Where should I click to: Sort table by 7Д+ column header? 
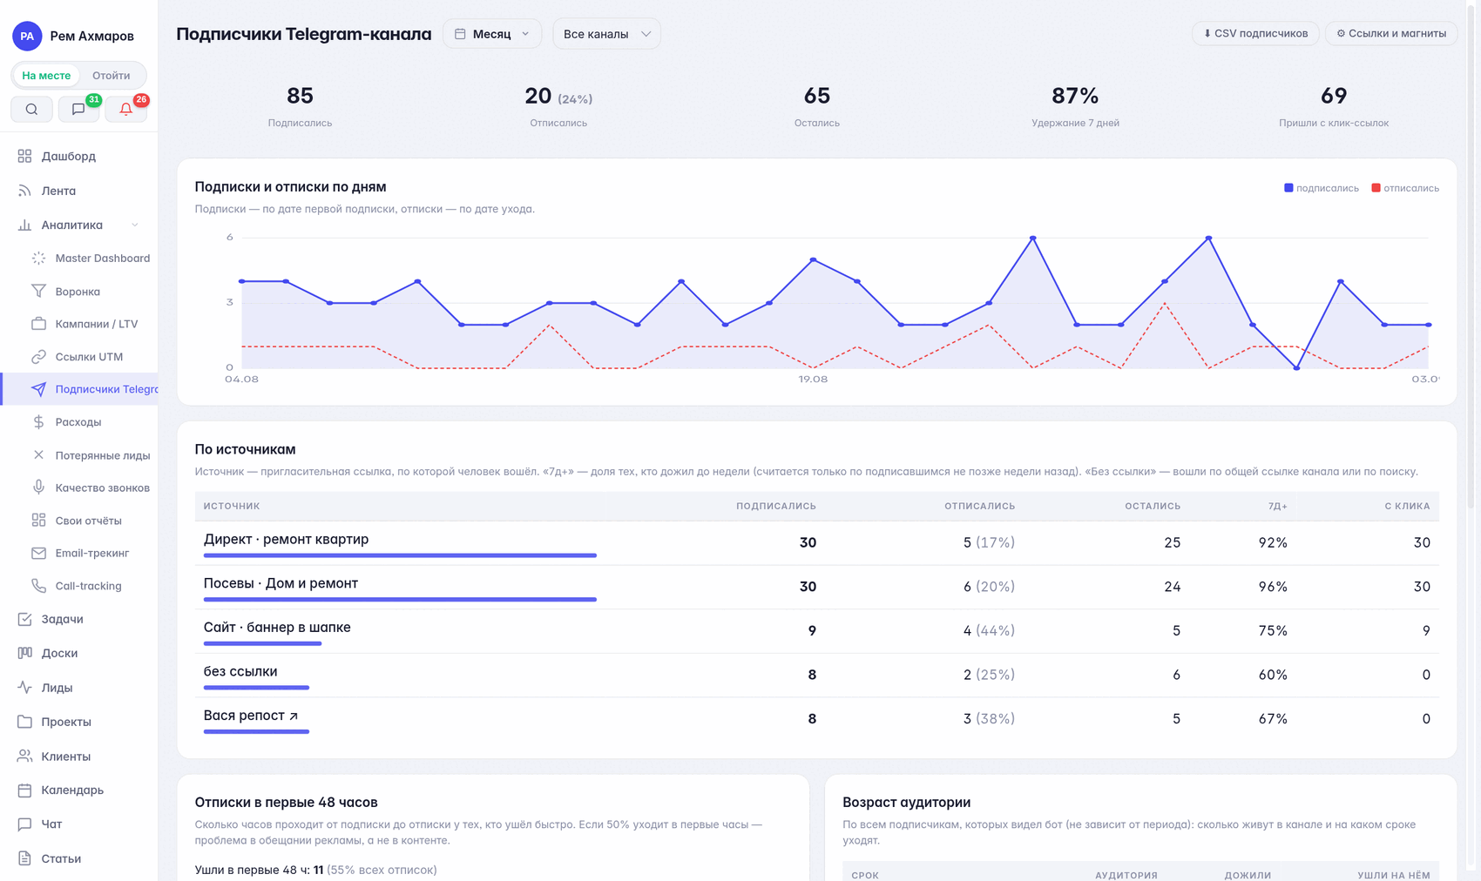click(1277, 506)
